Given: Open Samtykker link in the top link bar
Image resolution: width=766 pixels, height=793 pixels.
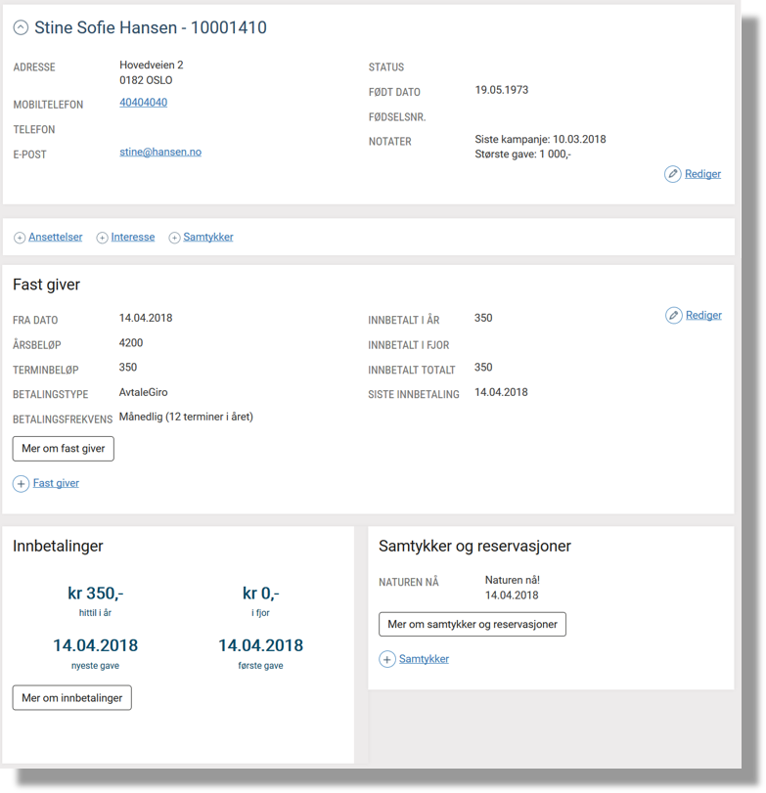Looking at the screenshot, I should tap(208, 237).
